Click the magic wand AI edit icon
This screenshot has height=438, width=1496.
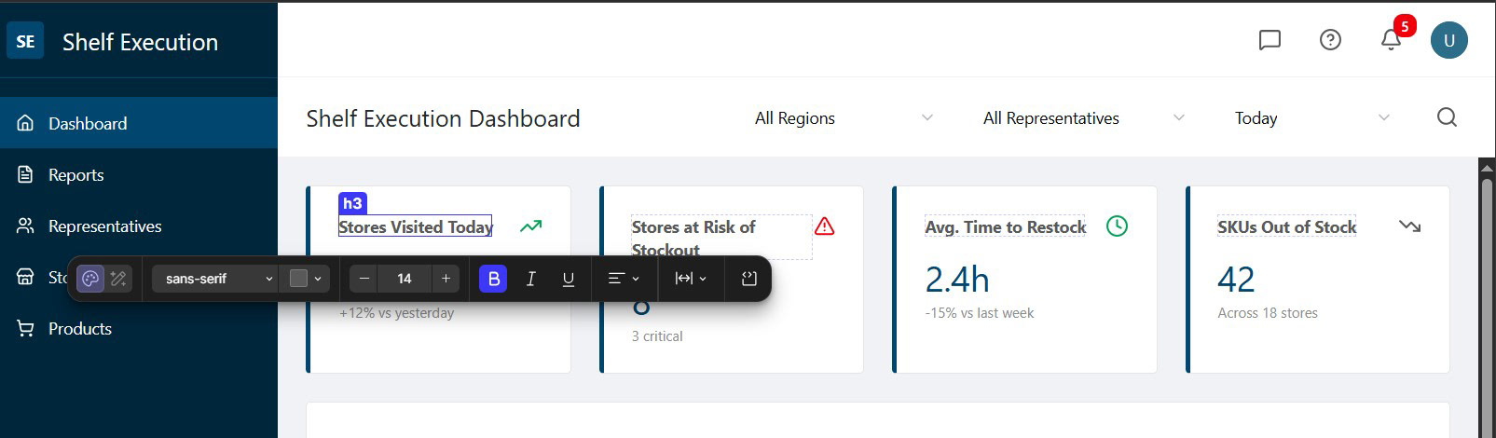[118, 279]
